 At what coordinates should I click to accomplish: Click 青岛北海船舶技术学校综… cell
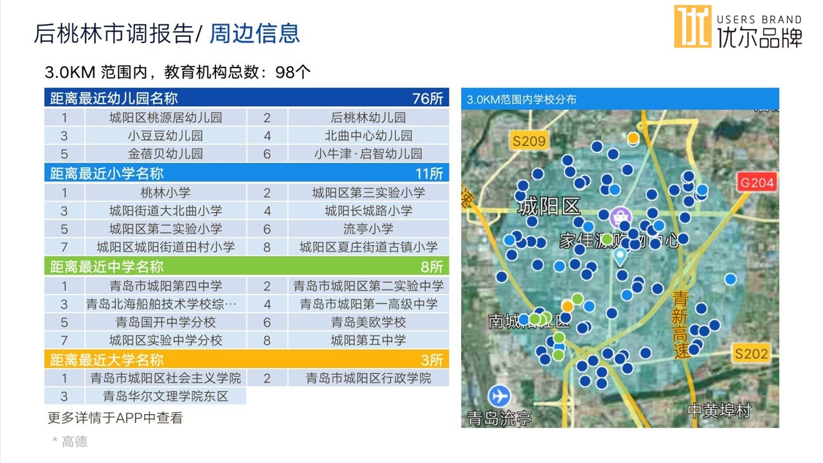(166, 304)
